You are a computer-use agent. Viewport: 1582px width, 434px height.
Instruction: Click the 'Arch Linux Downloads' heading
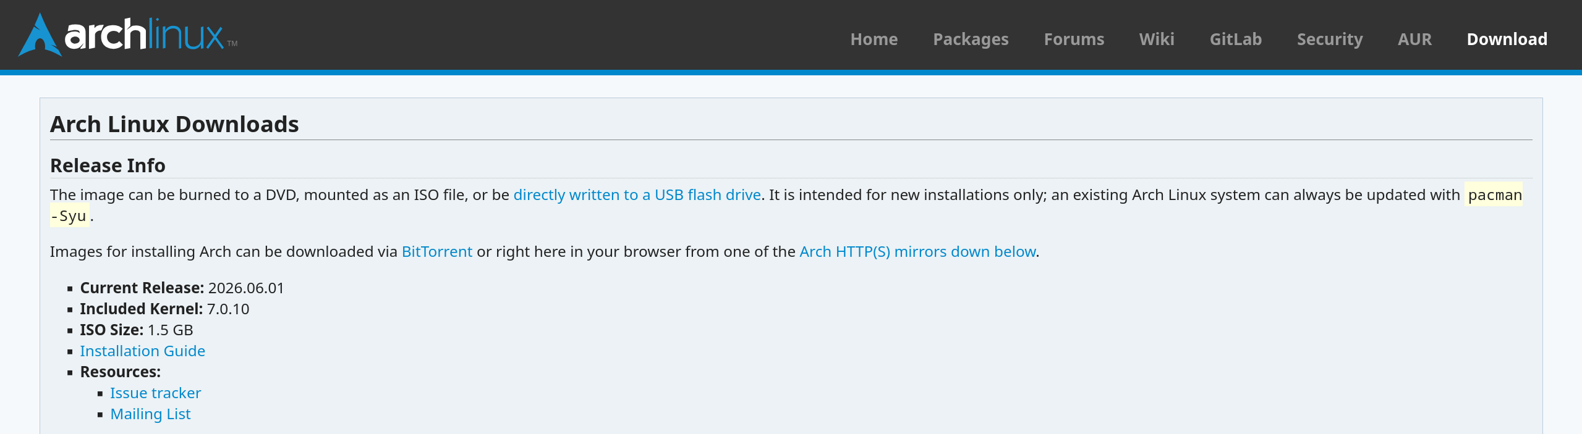point(174,124)
